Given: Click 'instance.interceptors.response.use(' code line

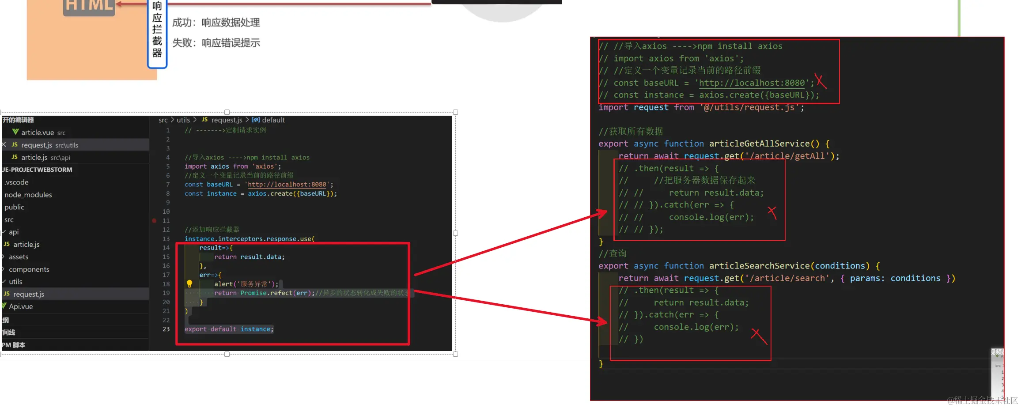Looking at the screenshot, I should (x=250, y=239).
